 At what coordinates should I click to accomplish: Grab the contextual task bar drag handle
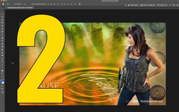tap(126, 5)
